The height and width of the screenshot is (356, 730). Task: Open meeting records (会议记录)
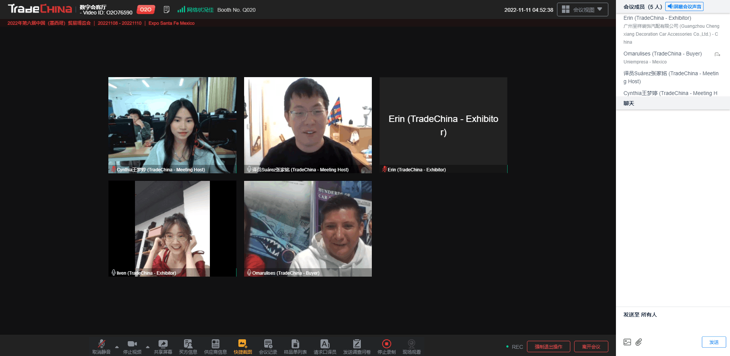point(268,346)
